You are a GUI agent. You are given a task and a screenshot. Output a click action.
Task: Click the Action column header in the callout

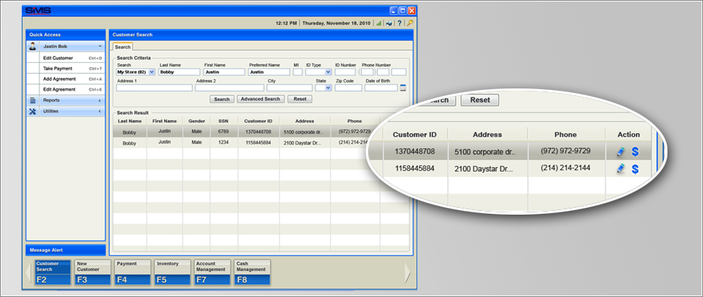point(629,135)
